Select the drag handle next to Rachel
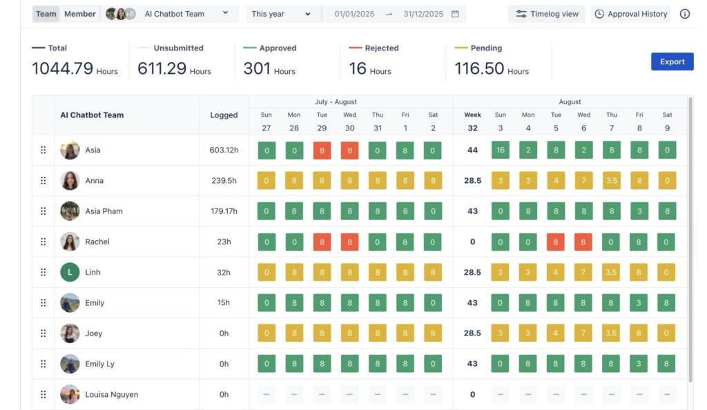The height and width of the screenshot is (410, 707). point(42,242)
